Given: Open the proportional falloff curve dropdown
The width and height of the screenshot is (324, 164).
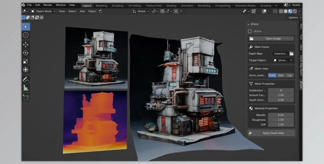Looking at the screenshot, I should pyautogui.click(x=182, y=12).
